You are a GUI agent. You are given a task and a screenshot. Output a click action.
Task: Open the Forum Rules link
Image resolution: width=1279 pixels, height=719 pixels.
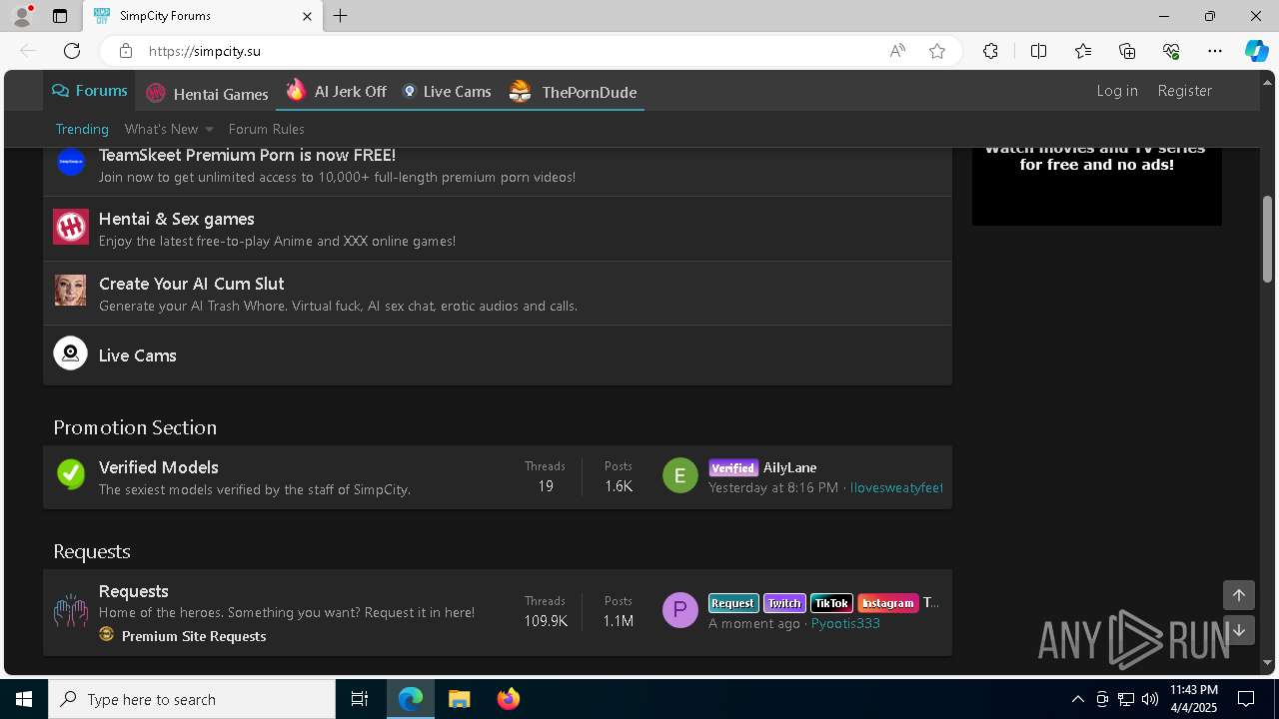pyautogui.click(x=266, y=129)
